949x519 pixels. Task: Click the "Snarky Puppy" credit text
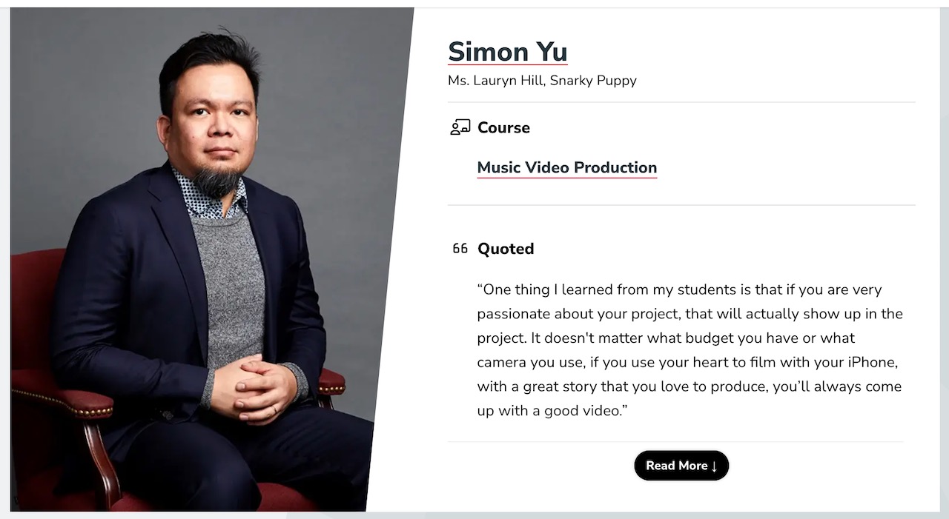click(x=593, y=81)
